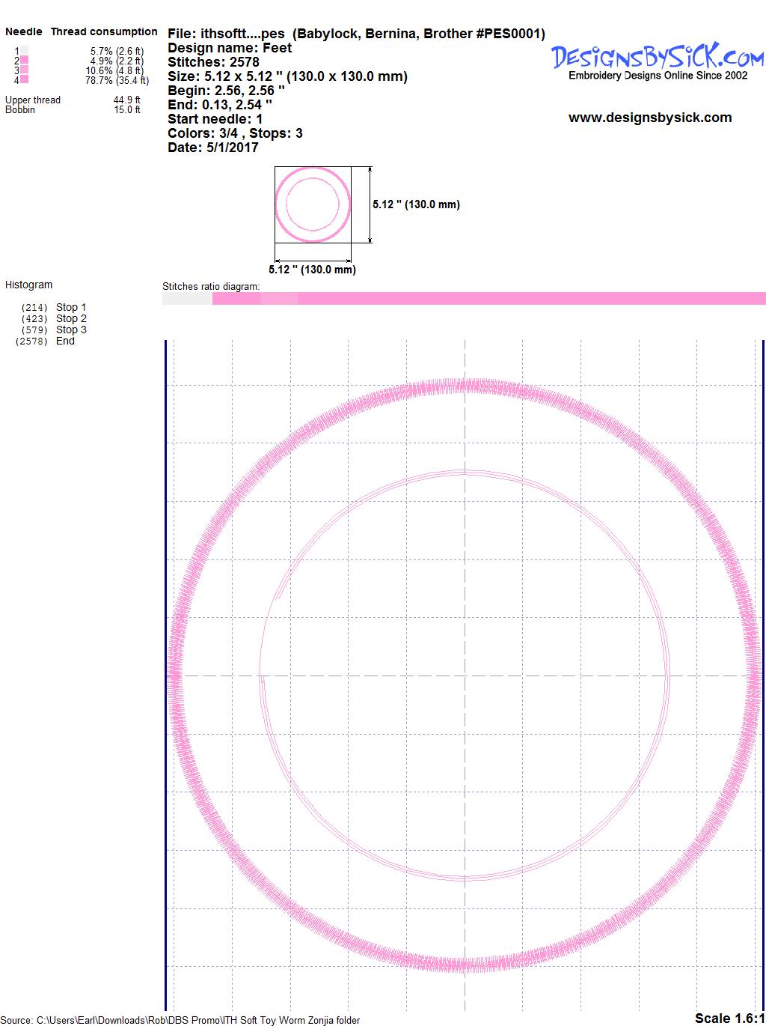Select Stop 2 in the histogram list
766x1026 pixels.
(x=71, y=318)
